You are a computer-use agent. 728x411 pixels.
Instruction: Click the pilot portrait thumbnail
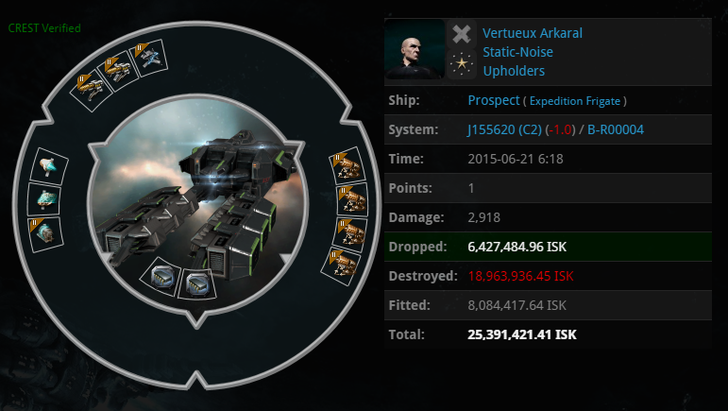(x=415, y=49)
